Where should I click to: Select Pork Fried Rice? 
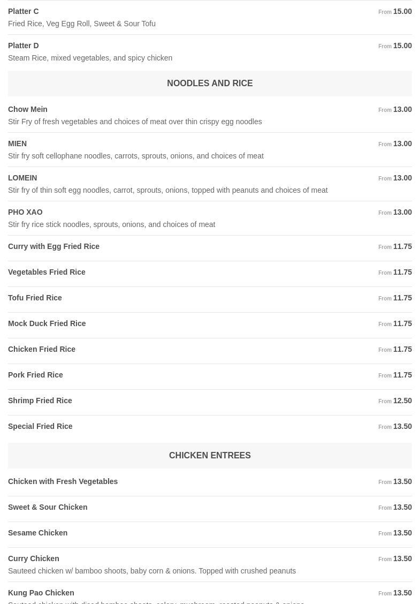35,375
